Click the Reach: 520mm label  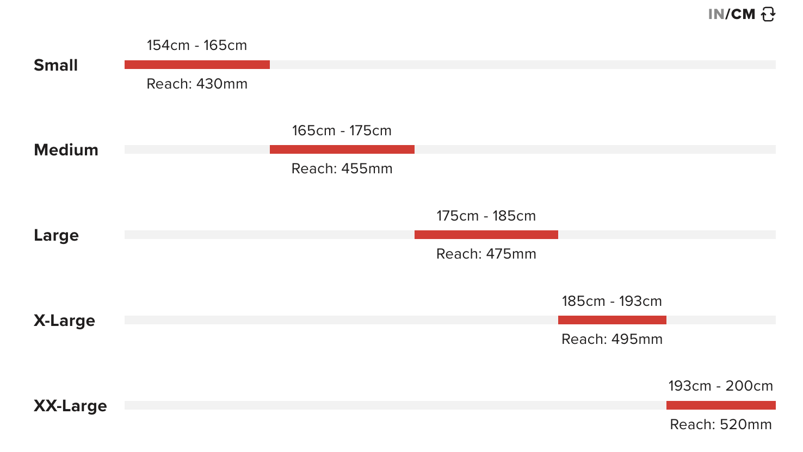(x=721, y=424)
